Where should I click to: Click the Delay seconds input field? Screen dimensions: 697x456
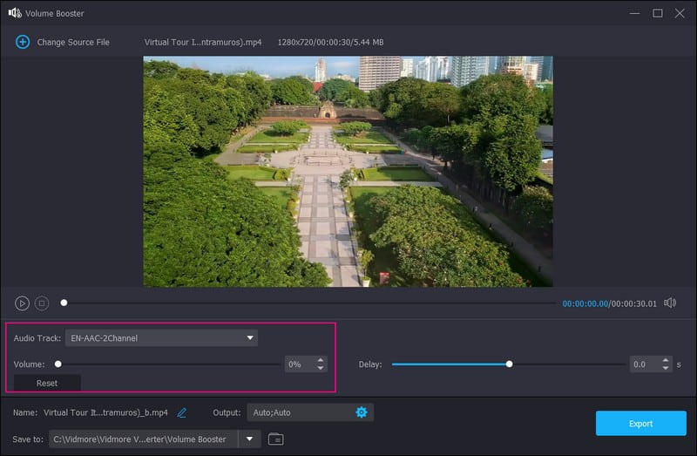(x=643, y=364)
